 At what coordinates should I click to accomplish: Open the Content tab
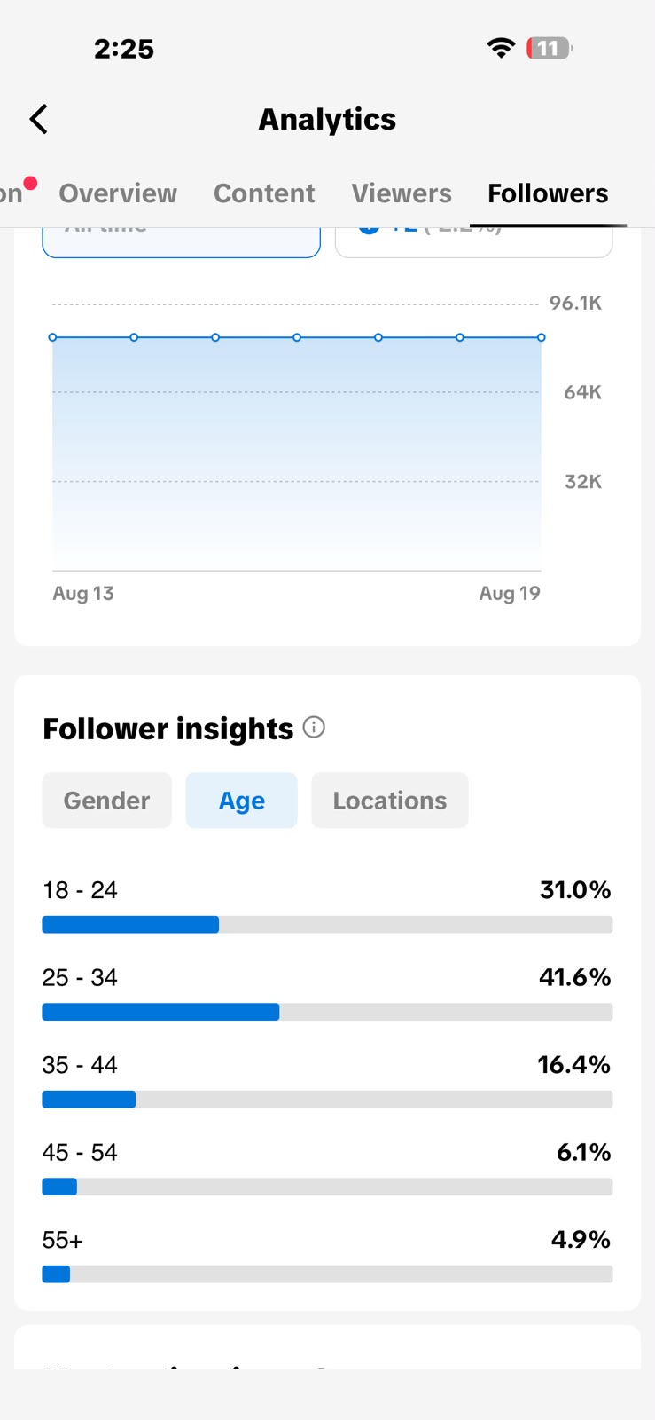(x=264, y=193)
